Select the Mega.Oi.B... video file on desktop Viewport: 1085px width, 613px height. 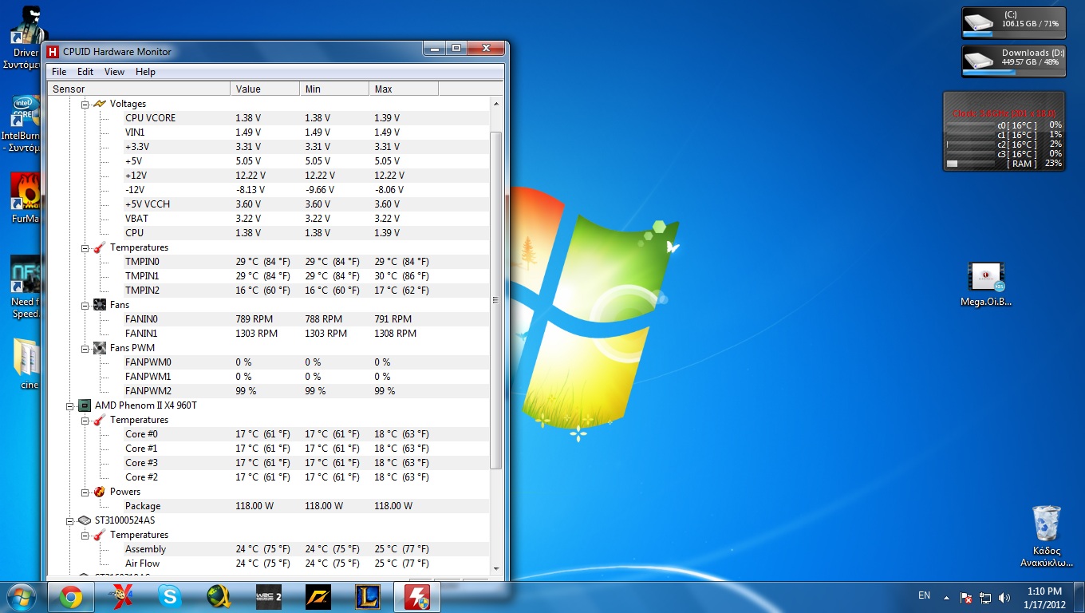pos(986,285)
